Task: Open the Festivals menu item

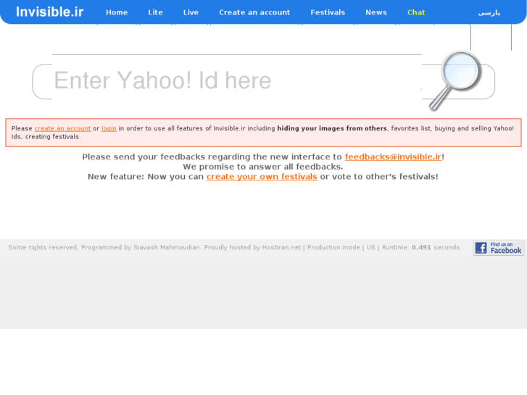Action: click(328, 12)
